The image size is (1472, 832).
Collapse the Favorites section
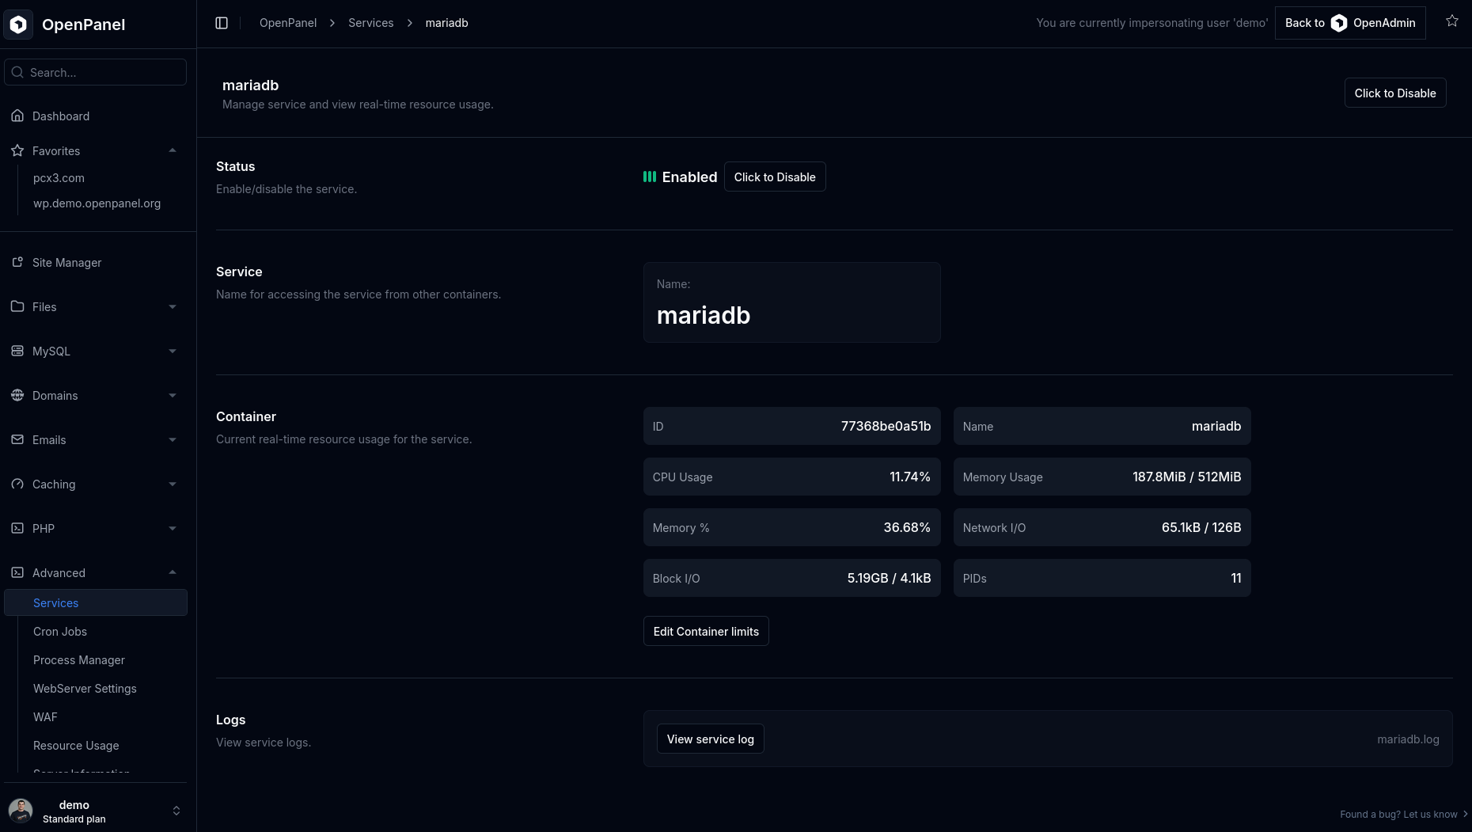pyautogui.click(x=173, y=150)
